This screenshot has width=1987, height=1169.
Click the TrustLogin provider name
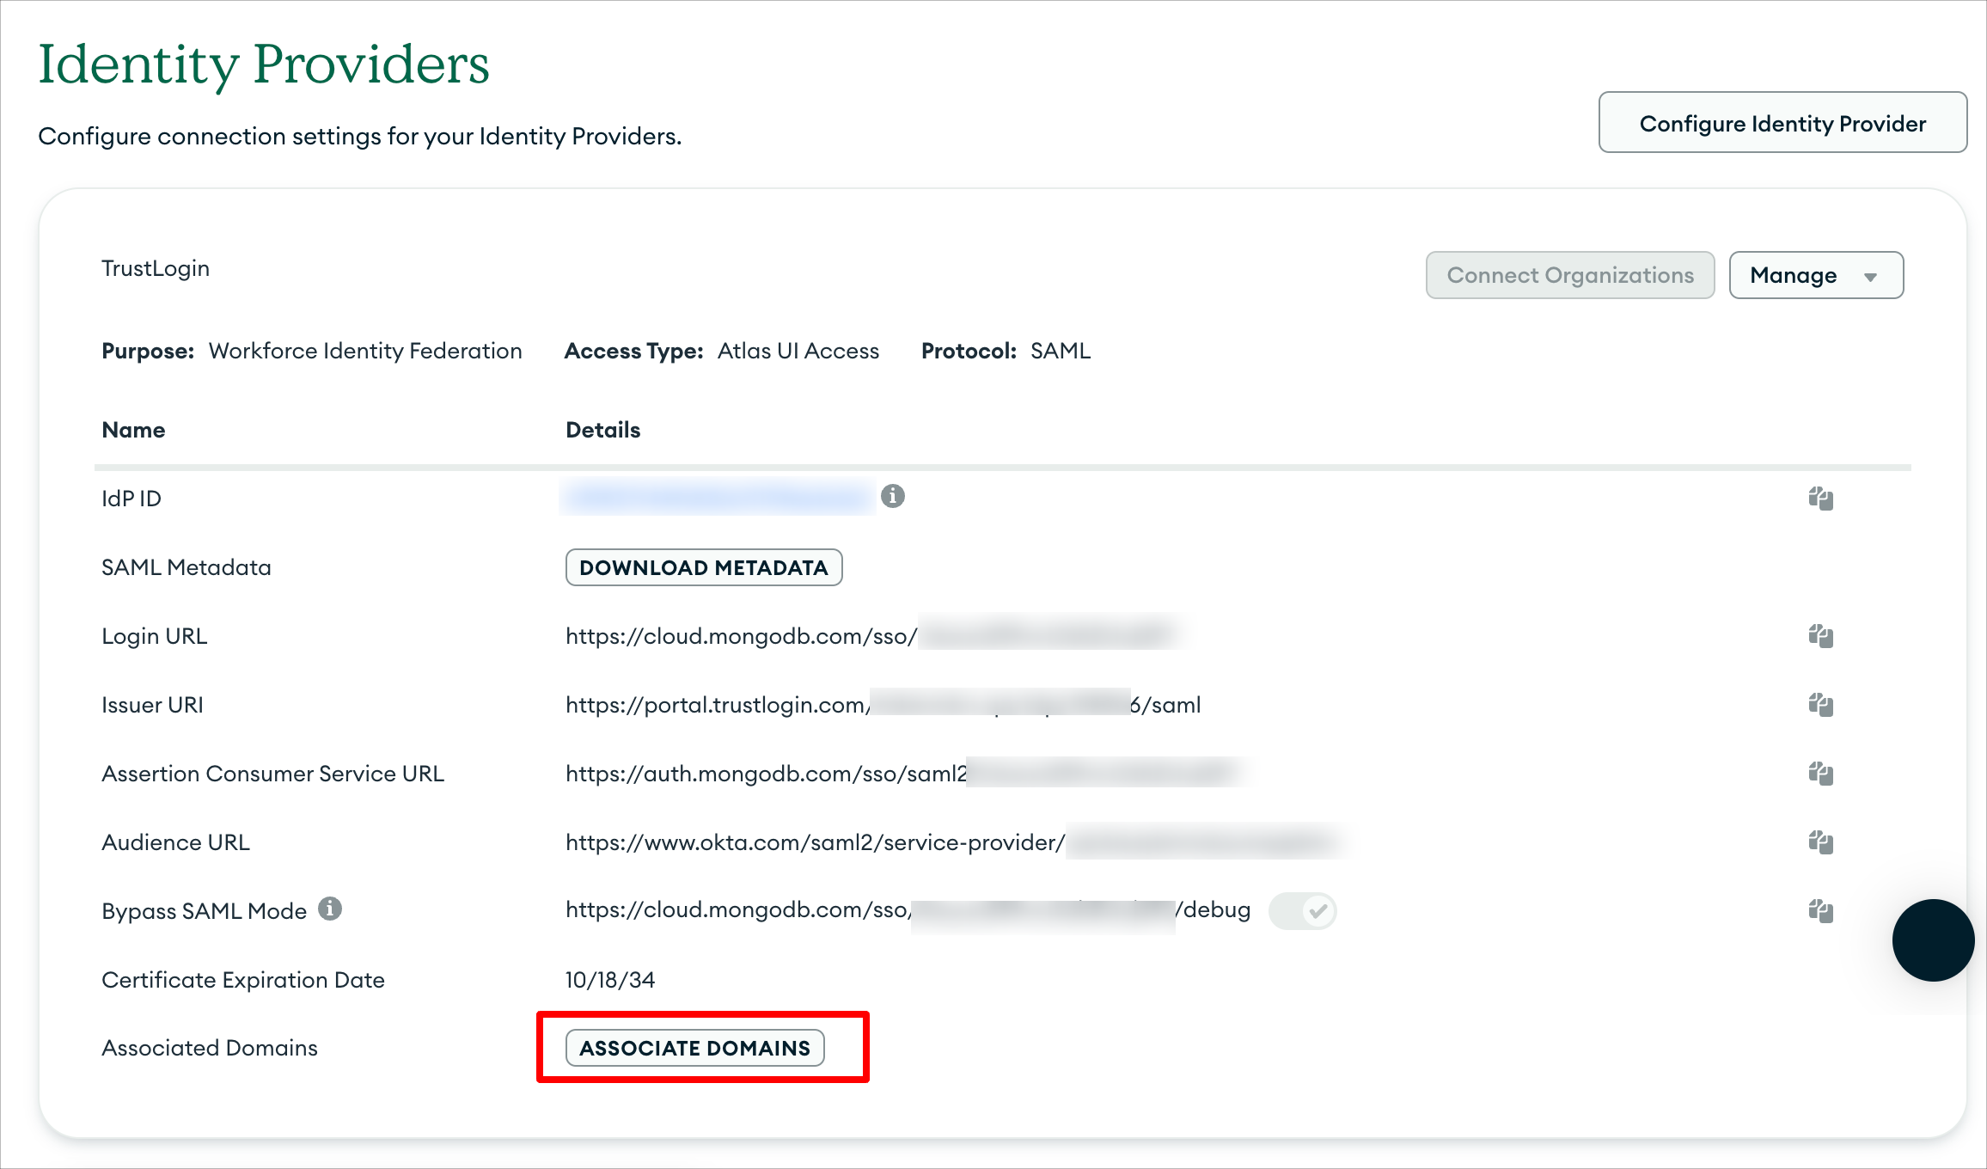(156, 268)
